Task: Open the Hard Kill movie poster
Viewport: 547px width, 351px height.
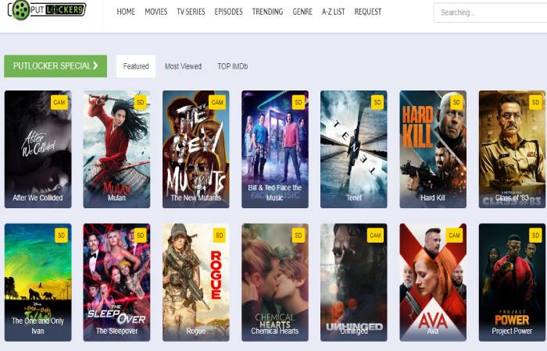Action: (x=433, y=150)
